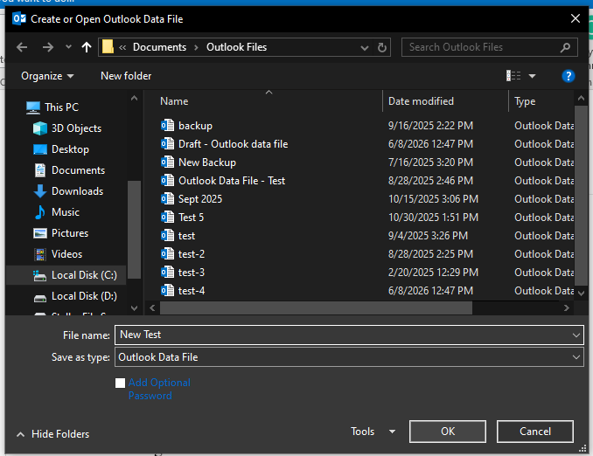Click the search magnifier icon

(565, 47)
